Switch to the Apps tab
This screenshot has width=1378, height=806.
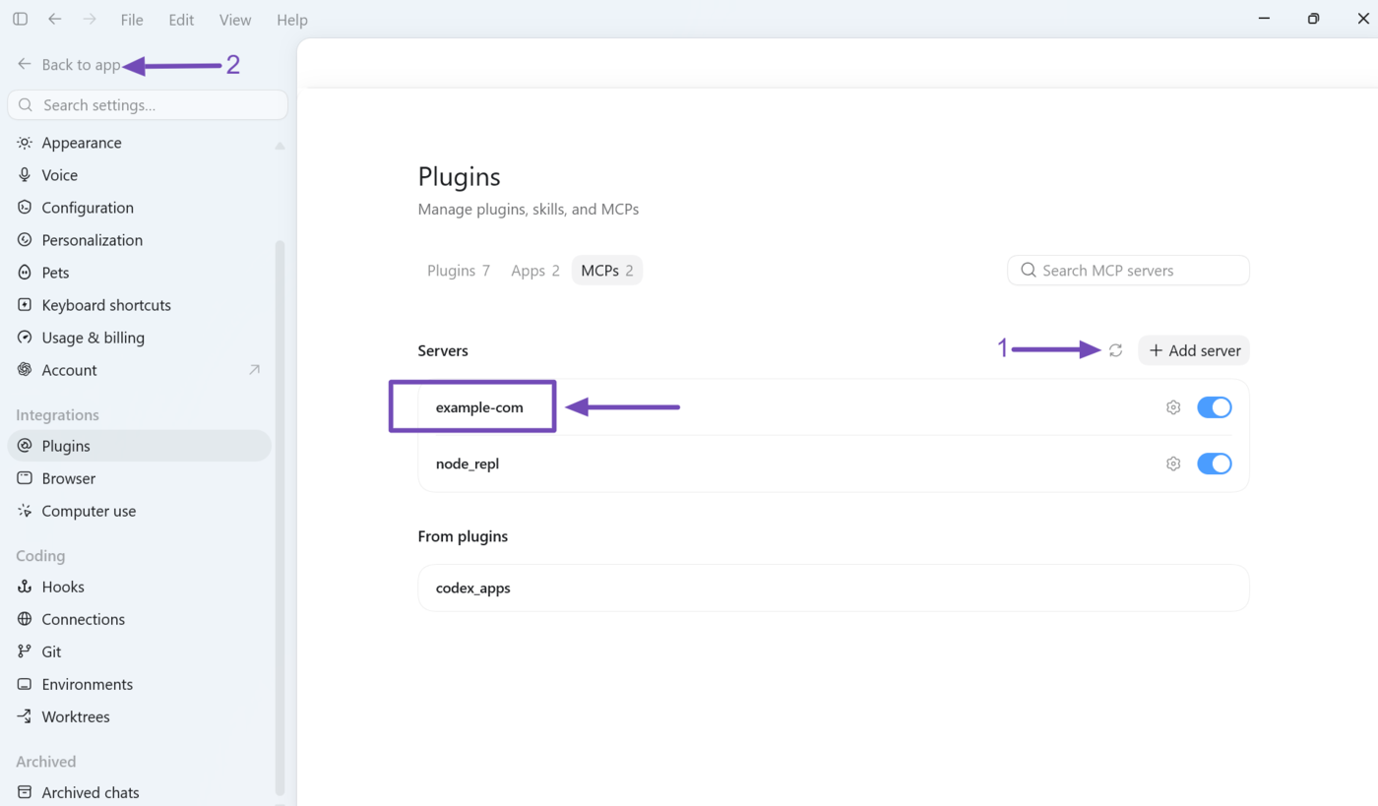[535, 271]
